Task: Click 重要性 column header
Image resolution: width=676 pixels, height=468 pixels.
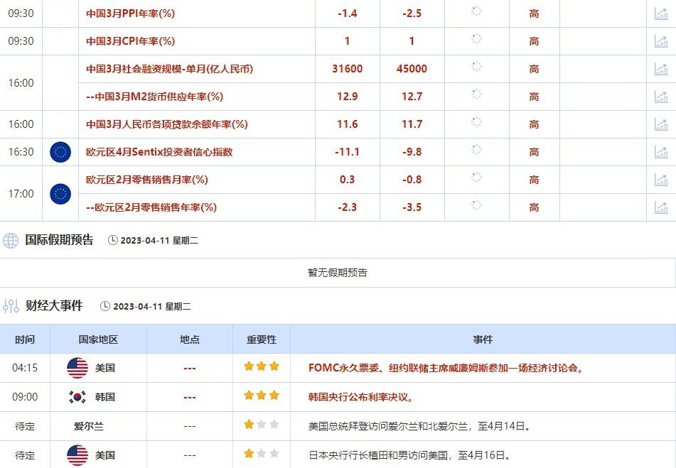Action: [262, 339]
